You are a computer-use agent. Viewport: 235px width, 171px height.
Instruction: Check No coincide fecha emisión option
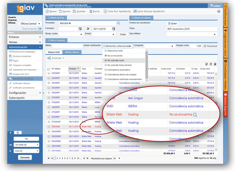pos(106,65)
